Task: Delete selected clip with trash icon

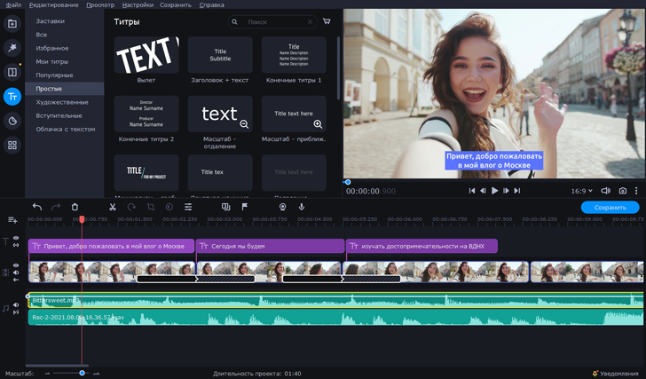Action: (x=75, y=207)
